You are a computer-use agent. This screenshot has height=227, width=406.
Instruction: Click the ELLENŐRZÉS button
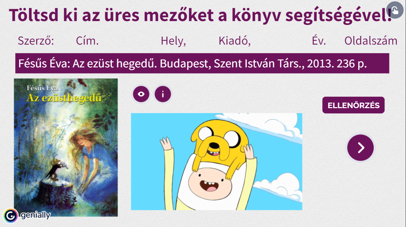[353, 105]
